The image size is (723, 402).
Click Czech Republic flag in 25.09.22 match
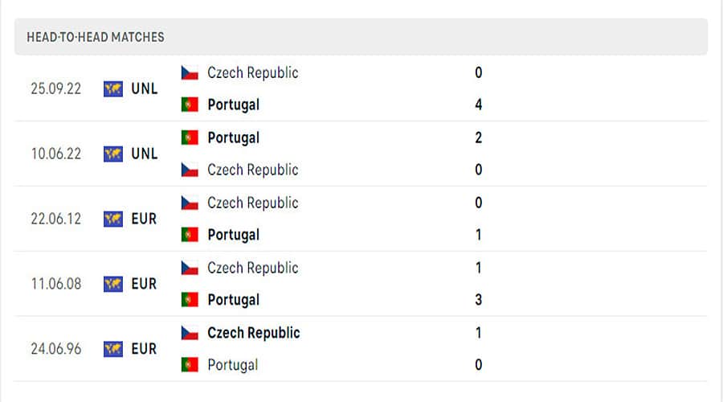190,72
